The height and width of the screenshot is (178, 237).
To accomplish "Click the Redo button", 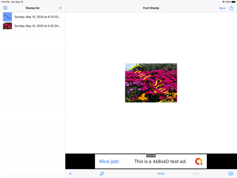I will coord(197,173).
